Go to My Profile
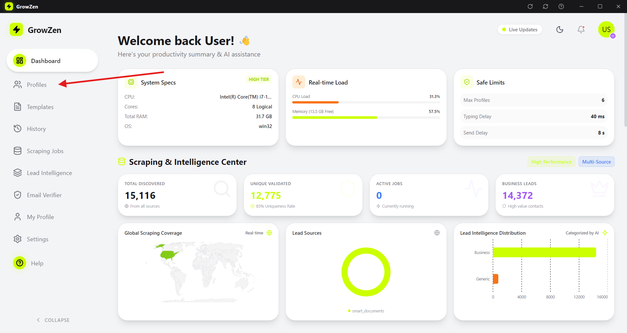Image resolution: width=627 pixels, height=333 pixels. (x=40, y=217)
